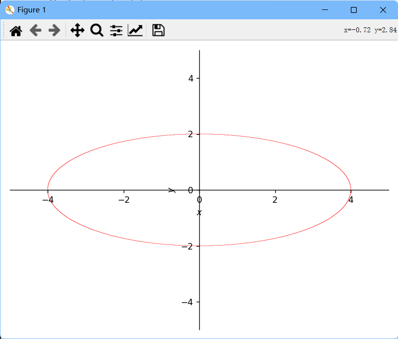Click the x axis label below the origin
Viewport: 398px width, 339px height.
[199, 213]
